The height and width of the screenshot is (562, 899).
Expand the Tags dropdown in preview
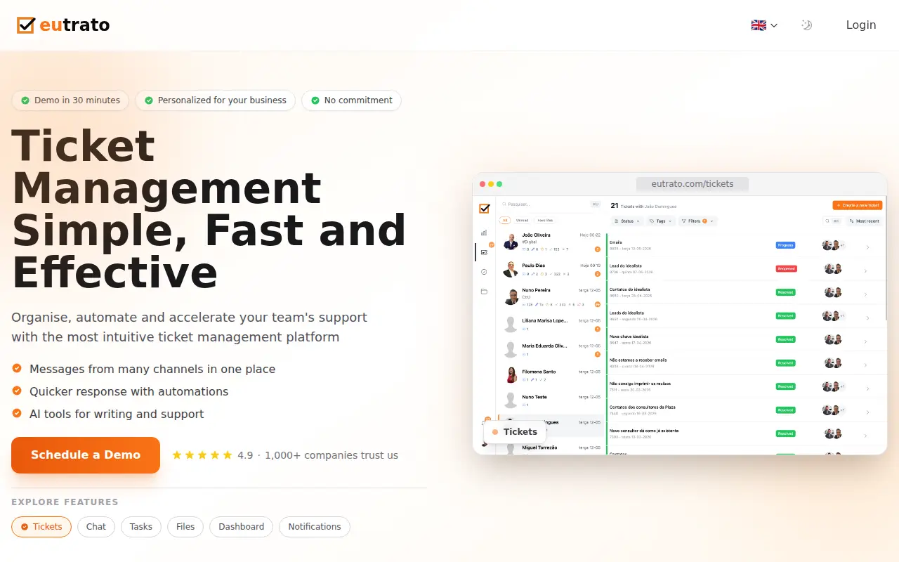tap(660, 221)
